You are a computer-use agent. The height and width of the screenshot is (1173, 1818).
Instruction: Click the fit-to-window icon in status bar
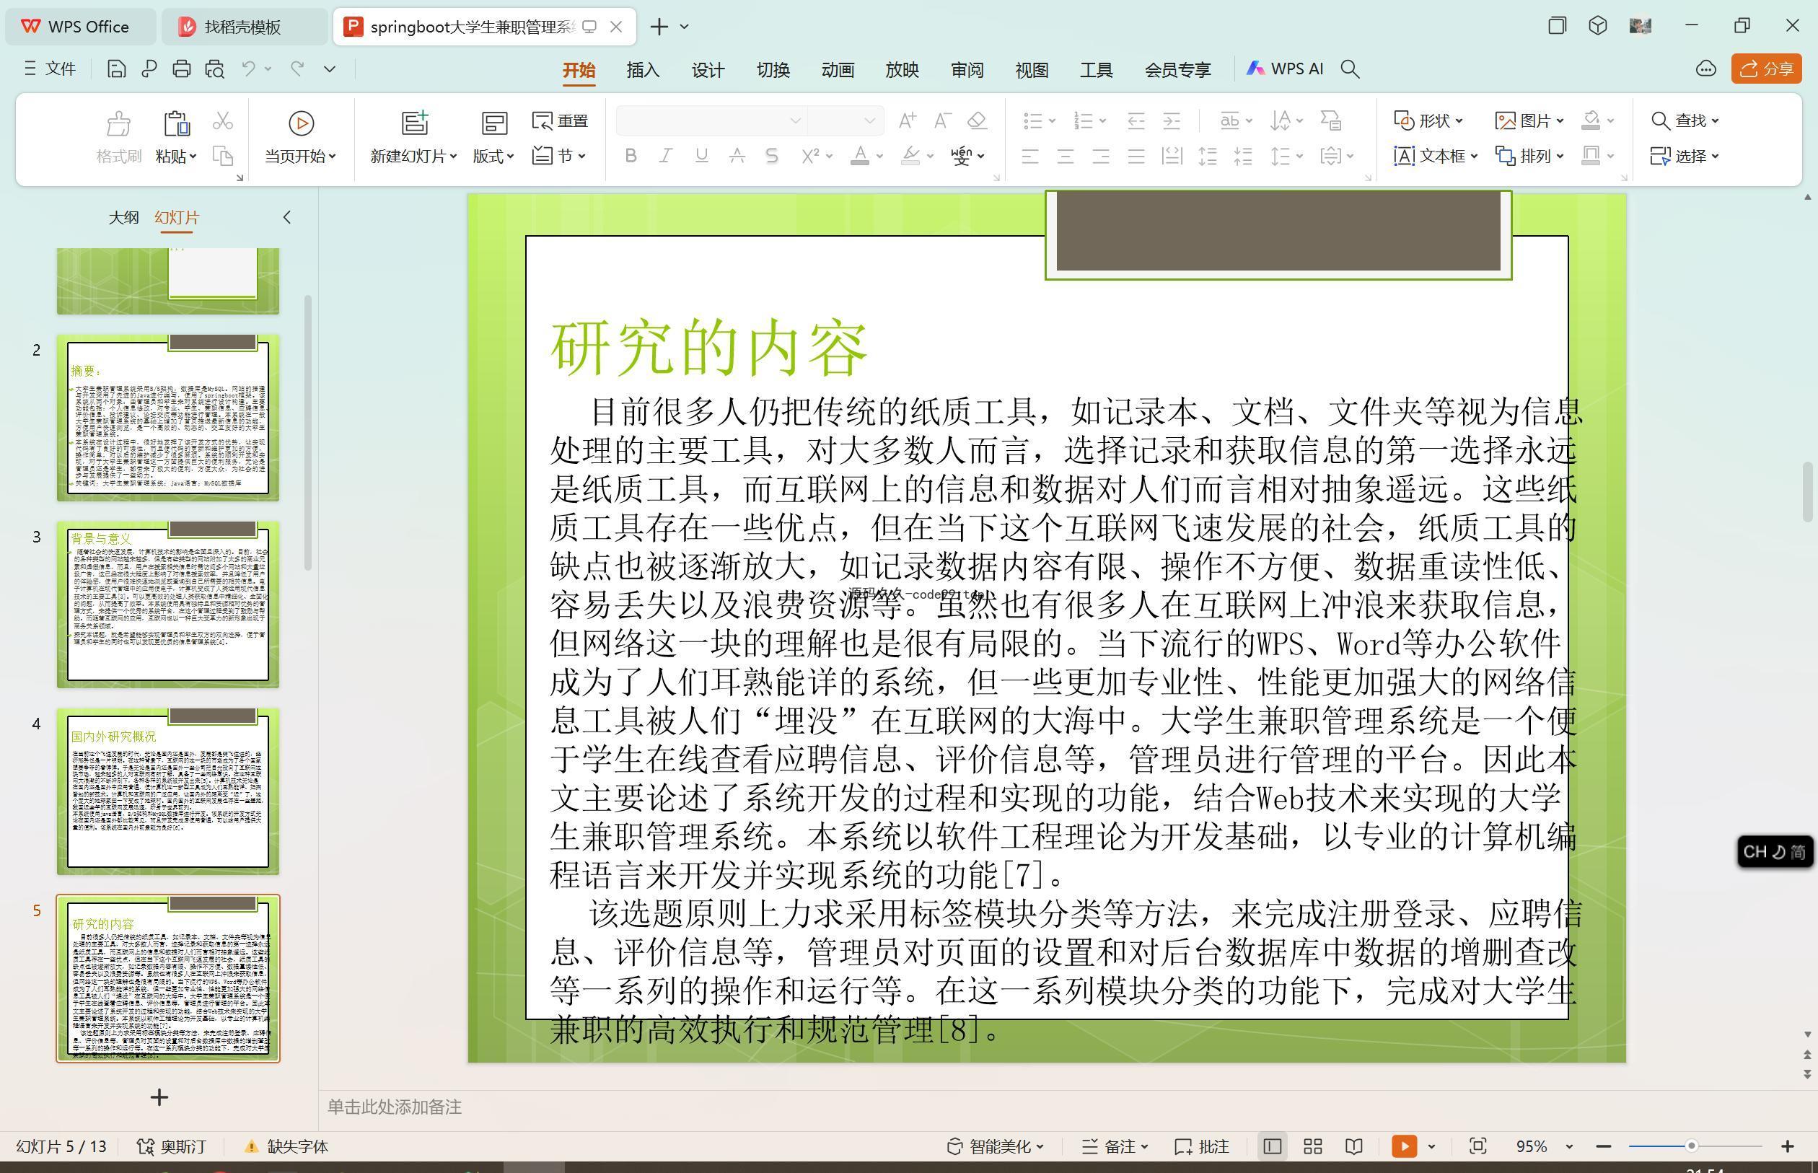[x=1477, y=1146]
